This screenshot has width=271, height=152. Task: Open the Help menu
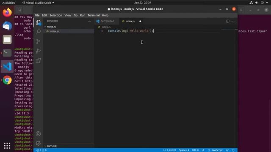click(105, 15)
